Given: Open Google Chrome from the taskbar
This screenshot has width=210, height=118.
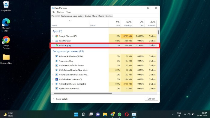Looking at the screenshot, I should (x=112, y=114).
